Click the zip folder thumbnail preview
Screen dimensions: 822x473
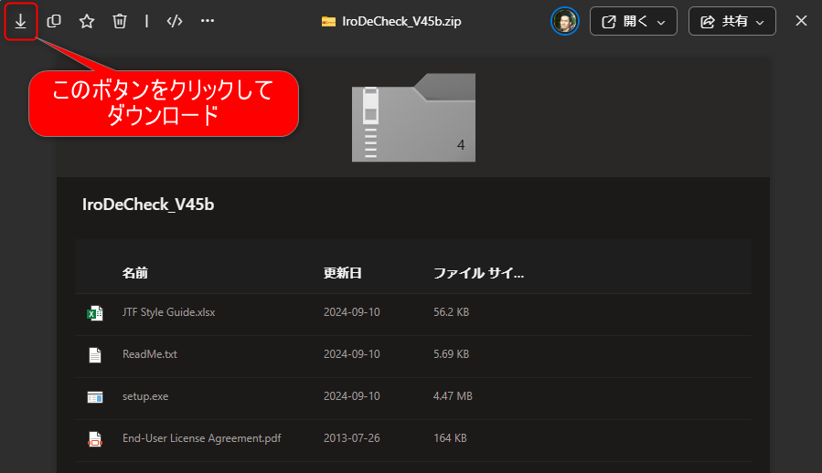tap(413, 117)
